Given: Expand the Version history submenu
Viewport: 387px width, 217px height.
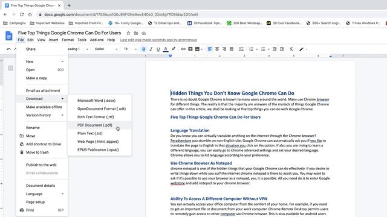Looking at the screenshot, I should click(42, 115).
